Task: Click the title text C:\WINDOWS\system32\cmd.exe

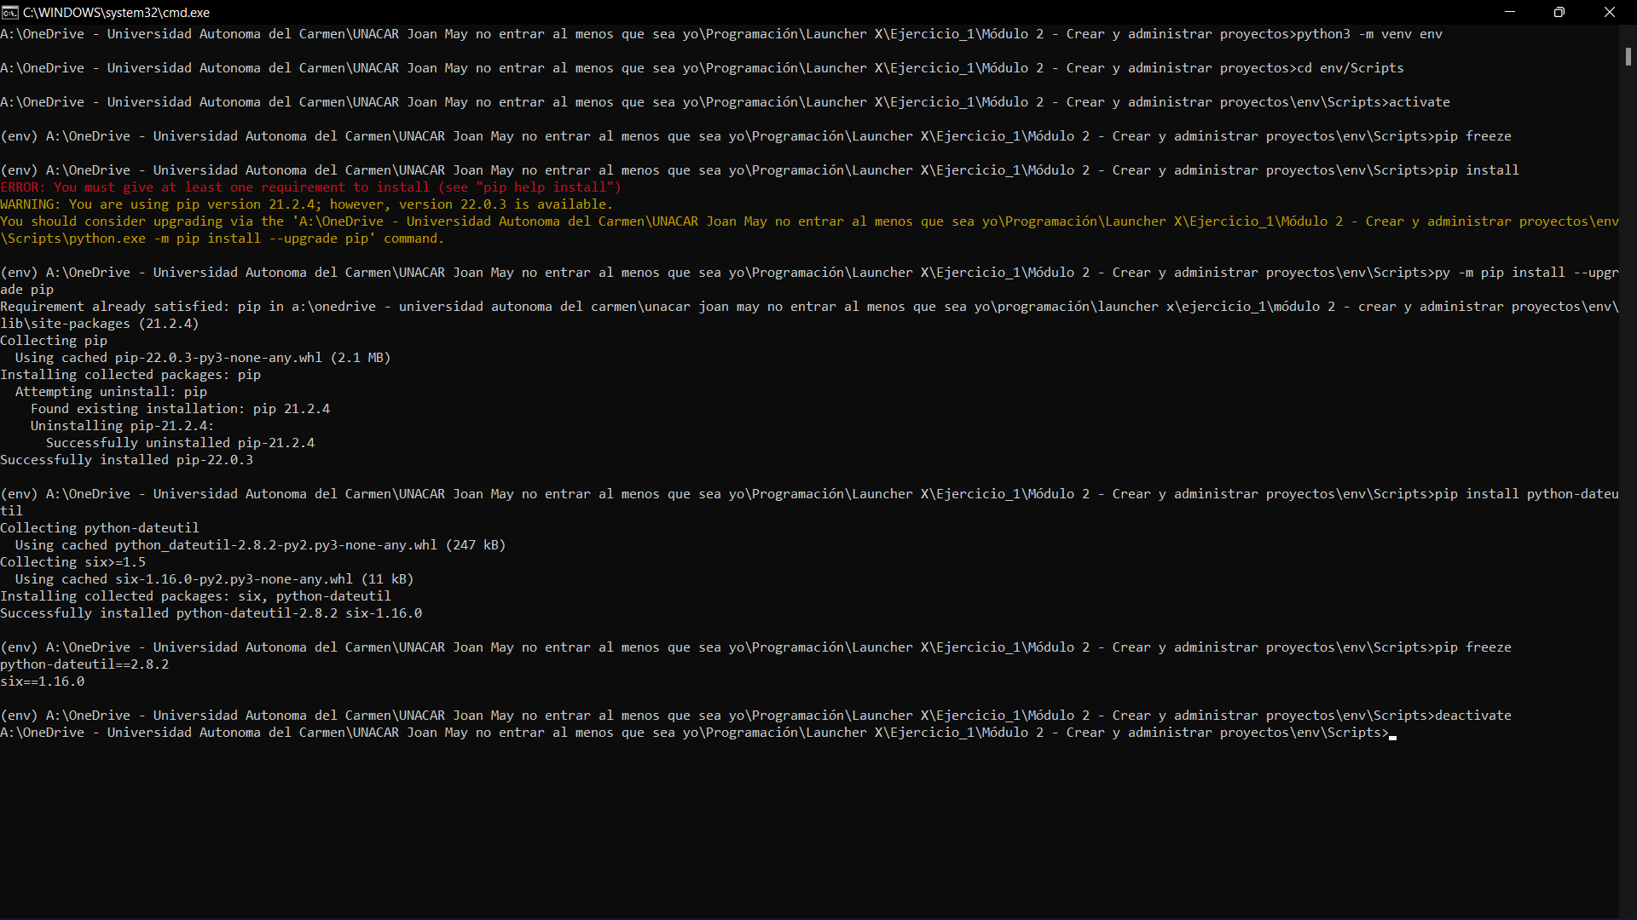Action: coord(116,13)
